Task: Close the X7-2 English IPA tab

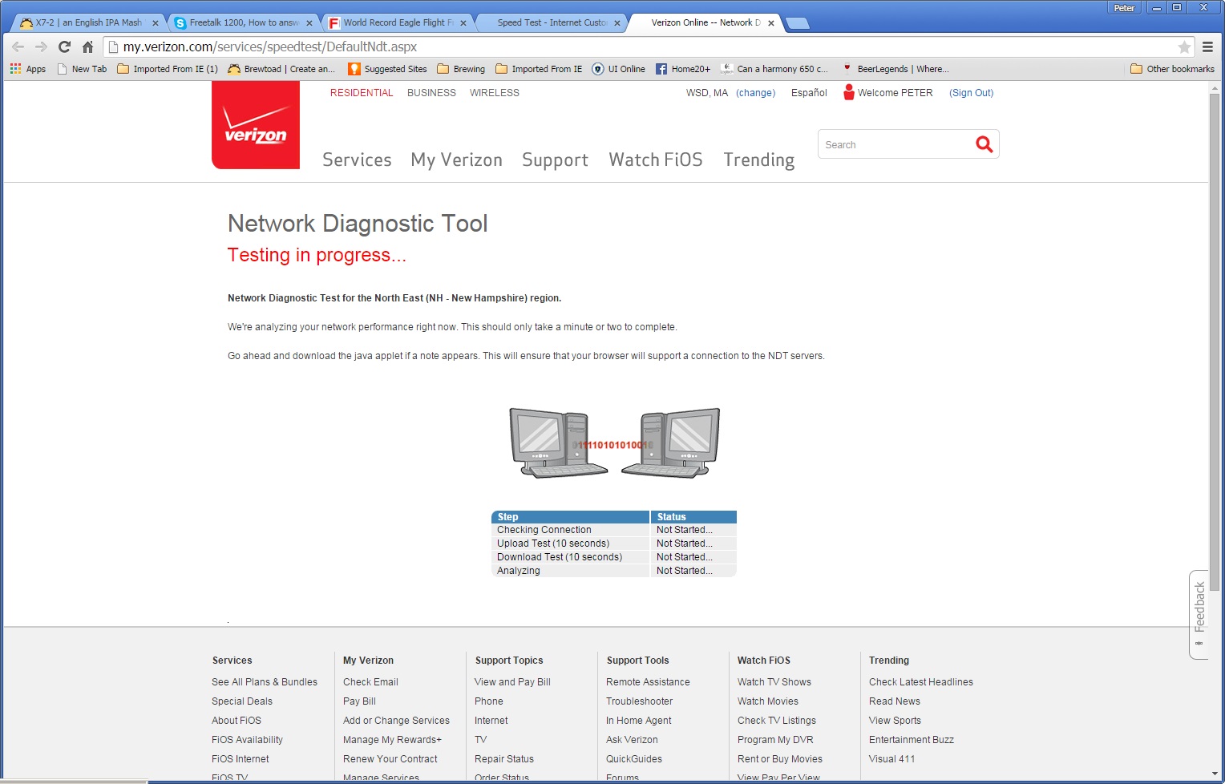Action: click(x=156, y=23)
